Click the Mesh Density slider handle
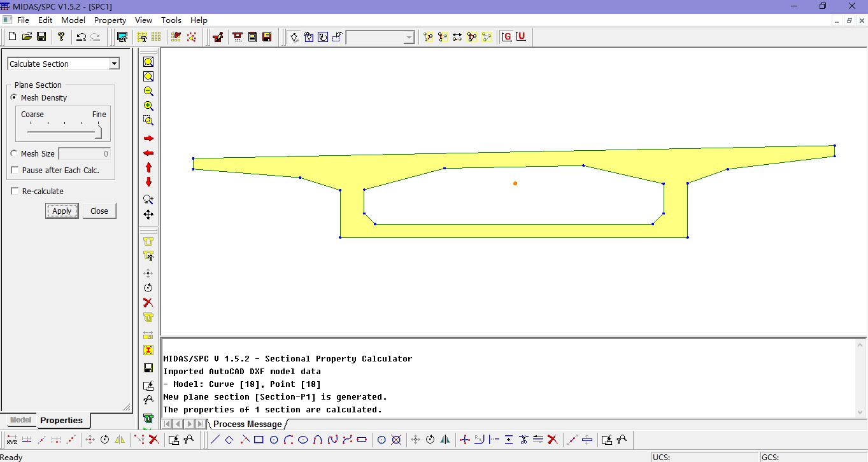 99,132
